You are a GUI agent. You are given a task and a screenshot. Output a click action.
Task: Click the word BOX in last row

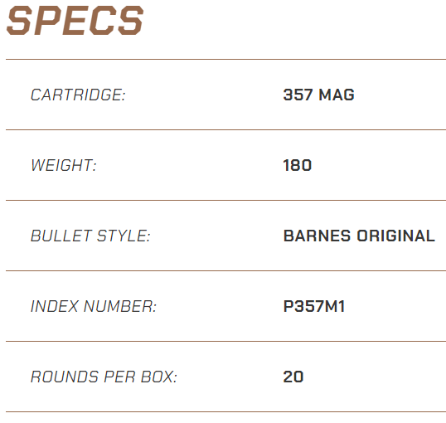click(159, 377)
